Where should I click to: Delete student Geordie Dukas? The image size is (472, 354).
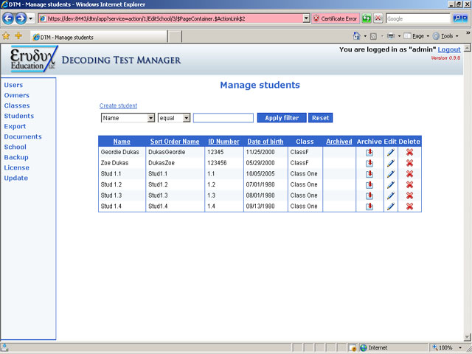pyautogui.click(x=409, y=153)
